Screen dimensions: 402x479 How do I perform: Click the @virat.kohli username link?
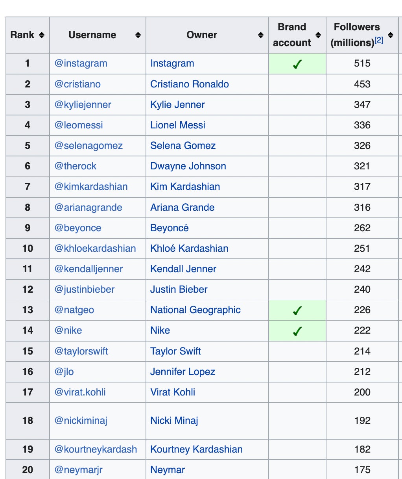click(80, 392)
